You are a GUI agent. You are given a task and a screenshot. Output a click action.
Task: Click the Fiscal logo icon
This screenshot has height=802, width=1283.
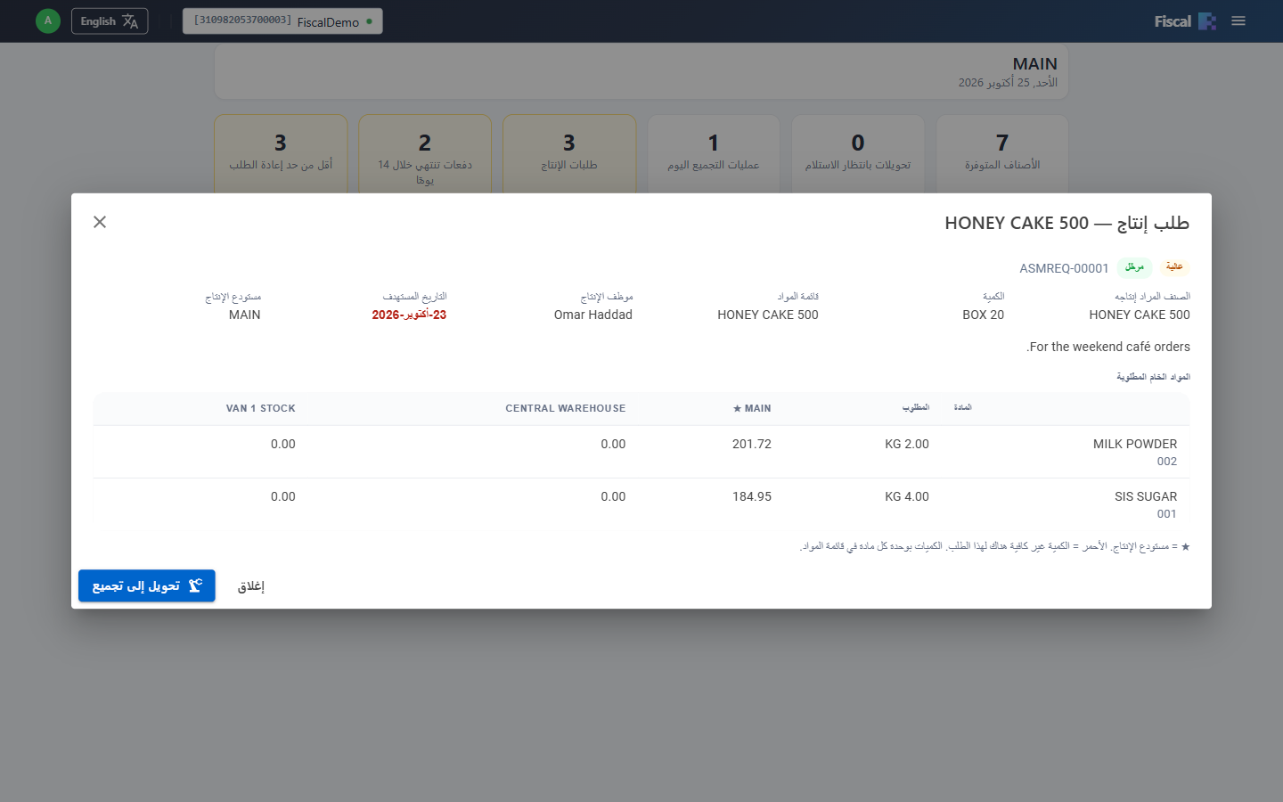(1207, 21)
